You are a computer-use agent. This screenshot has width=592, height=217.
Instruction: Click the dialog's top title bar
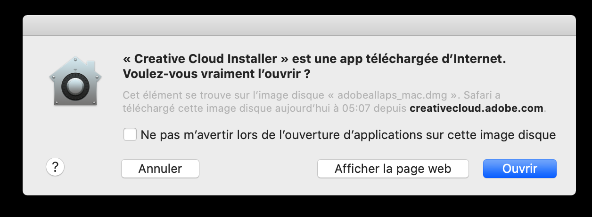coord(299,25)
